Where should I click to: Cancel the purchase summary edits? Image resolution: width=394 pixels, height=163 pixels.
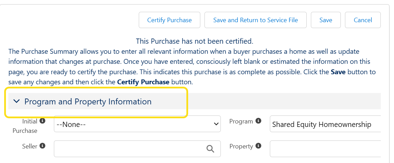pyautogui.click(x=363, y=20)
